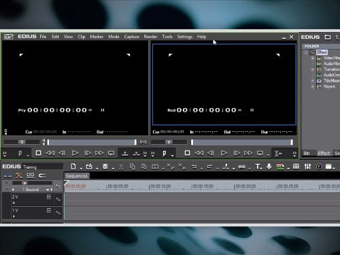Save the project using the disk icon
340x255 pixels.
click(105, 167)
